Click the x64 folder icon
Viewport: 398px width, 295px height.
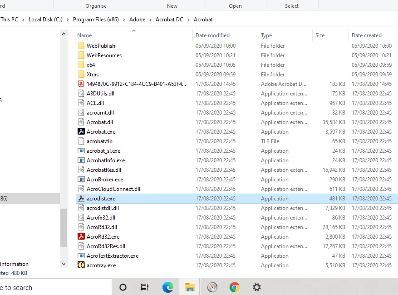pyautogui.click(x=81, y=65)
